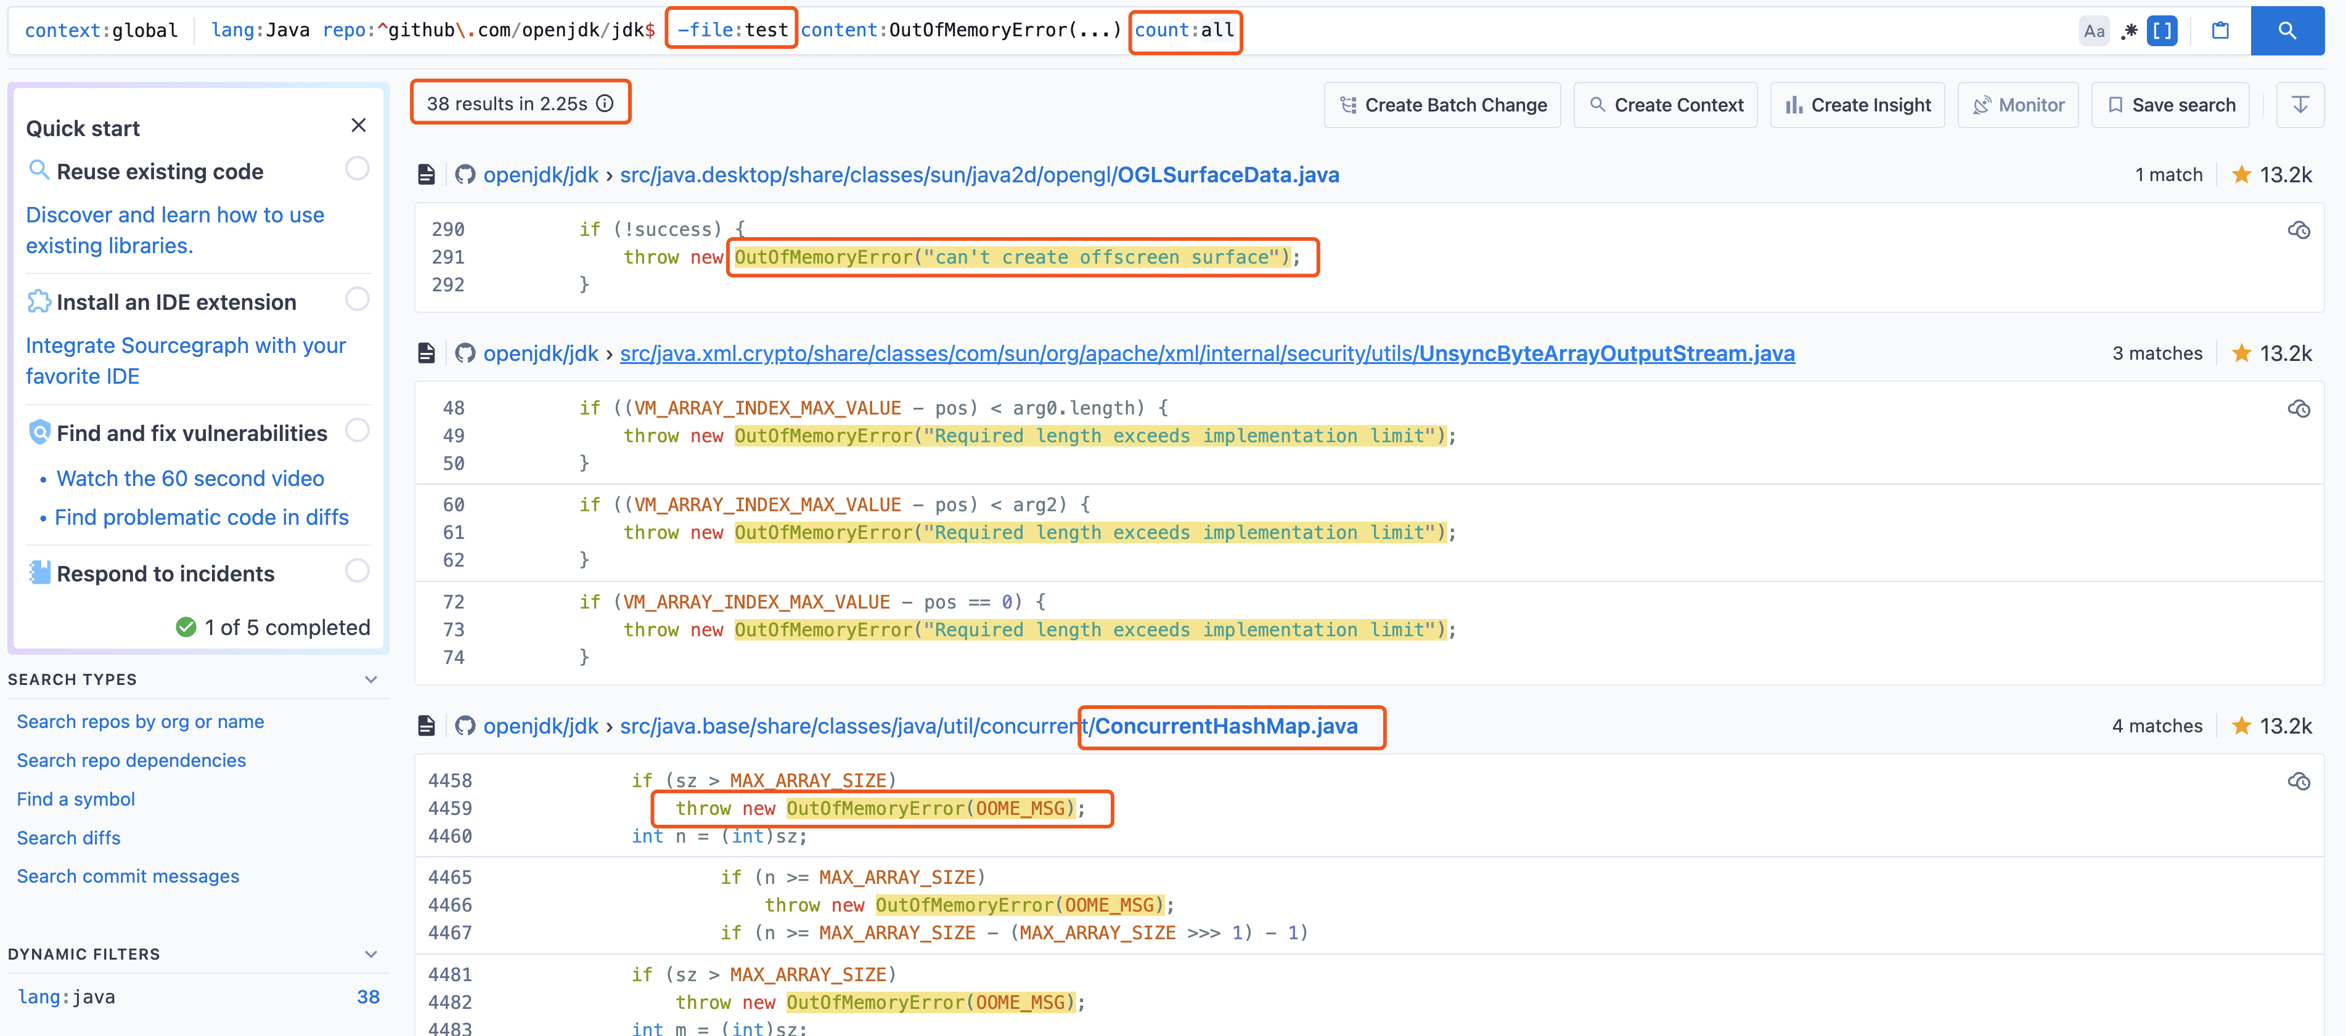Select Search commit messages type
Image resolution: width=2346 pixels, height=1036 pixels.
coord(128,876)
